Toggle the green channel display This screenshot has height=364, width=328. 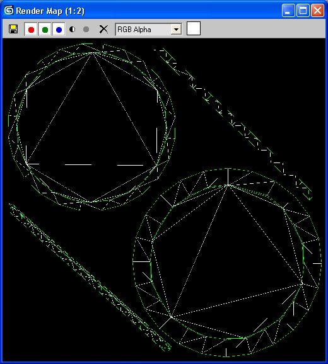(45, 30)
